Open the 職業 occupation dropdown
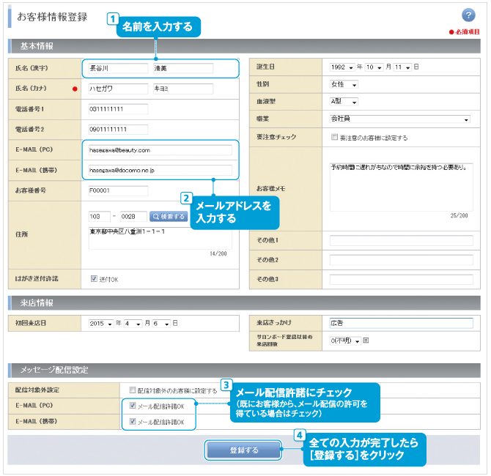Image resolution: width=491 pixels, height=476 pixels. (x=400, y=119)
